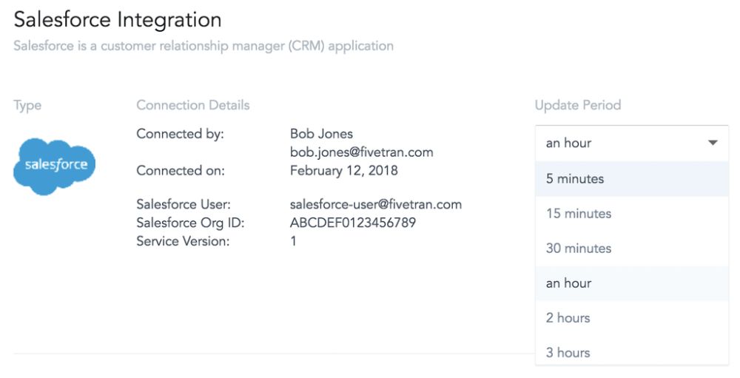Click the dropdown caret arrow in Update Period
740x378 pixels.
[x=713, y=143]
